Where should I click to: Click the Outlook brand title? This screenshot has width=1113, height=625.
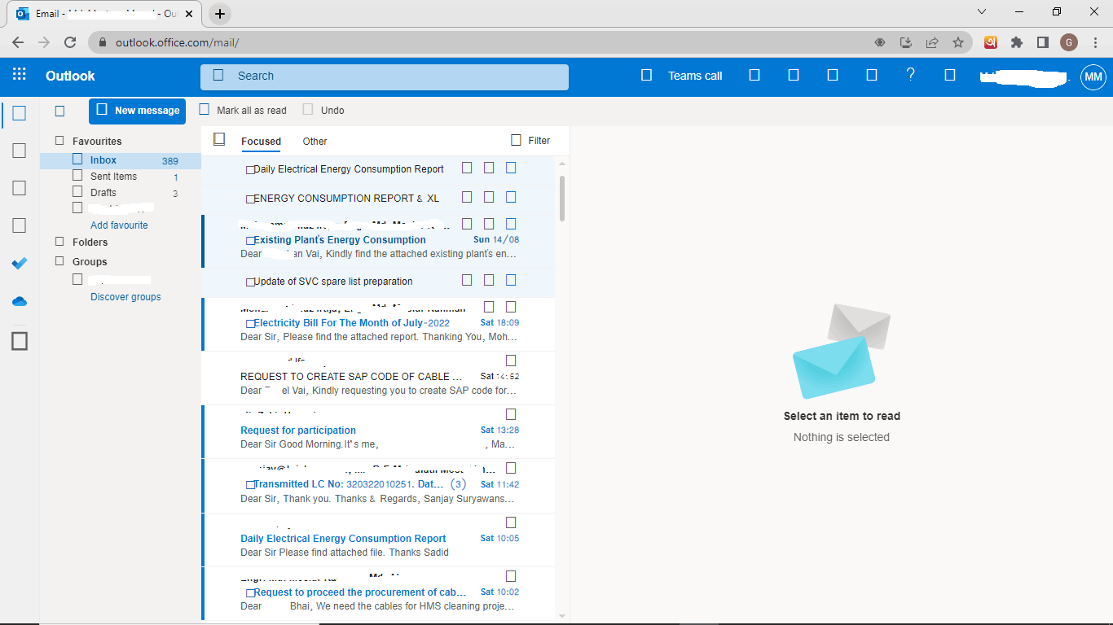pyautogui.click(x=70, y=76)
